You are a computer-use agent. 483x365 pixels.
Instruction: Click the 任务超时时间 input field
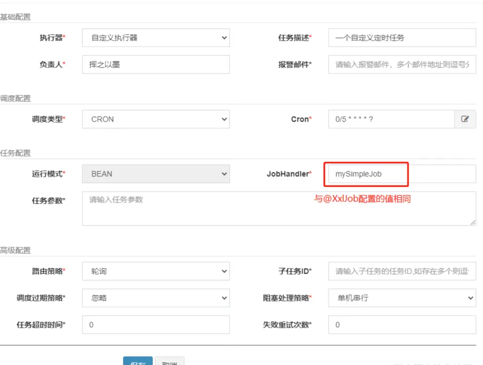point(156,325)
